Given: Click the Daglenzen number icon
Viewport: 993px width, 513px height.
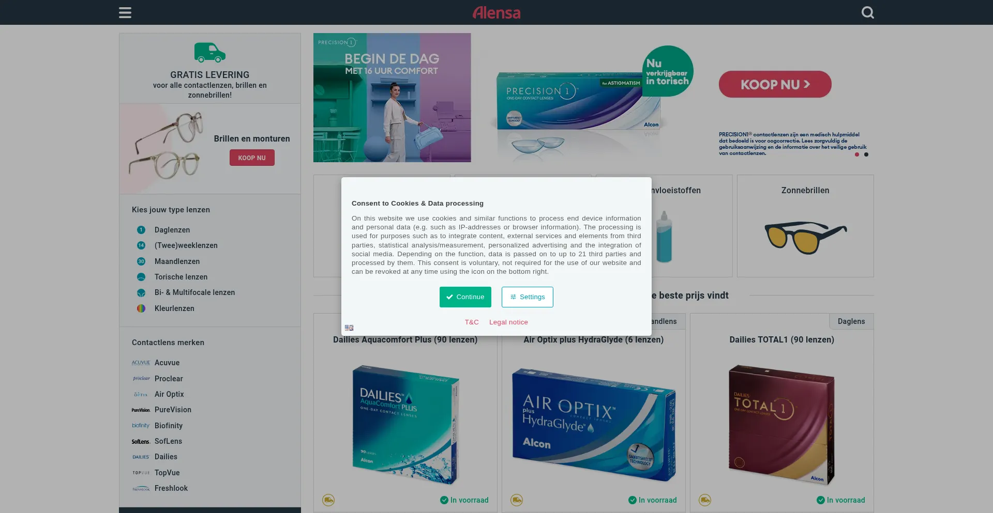Looking at the screenshot, I should coord(141,230).
